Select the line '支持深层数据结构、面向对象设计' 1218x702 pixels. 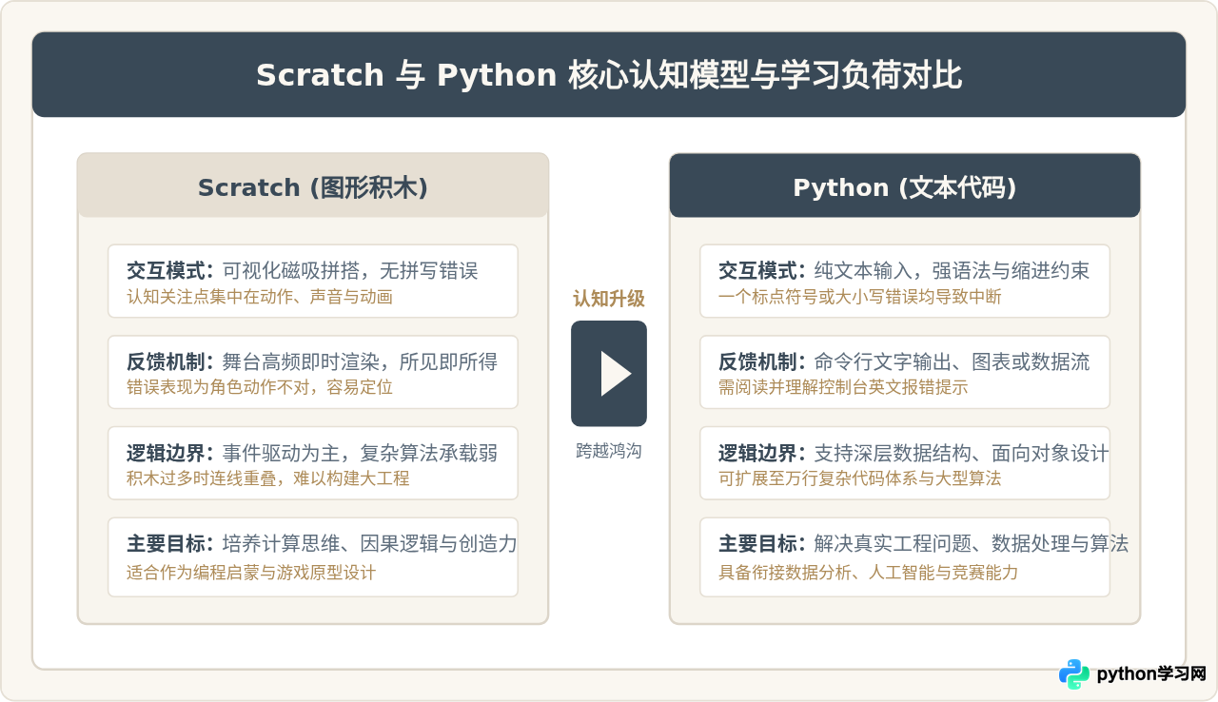(961, 453)
